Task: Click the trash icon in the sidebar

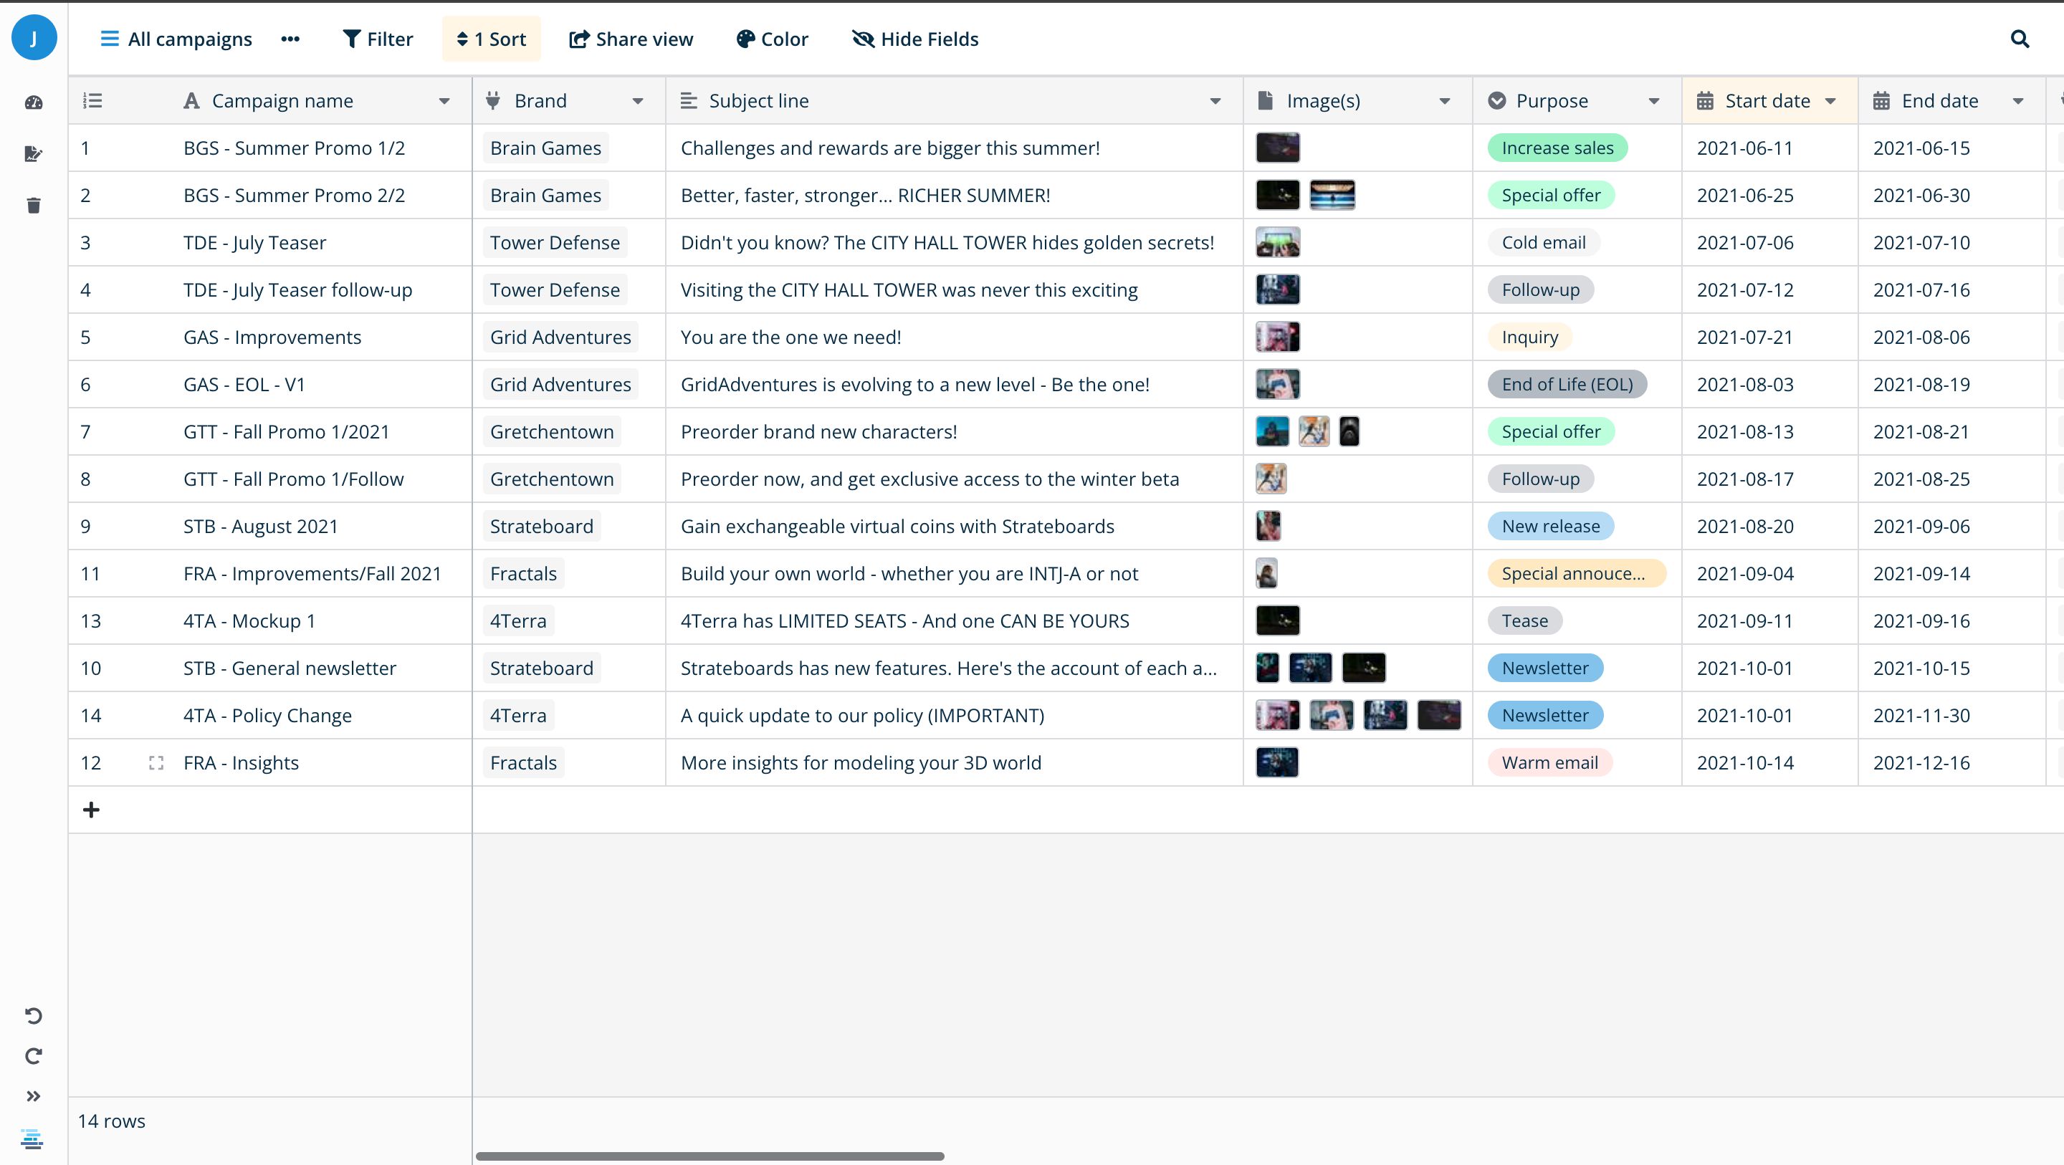Action: click(x=33, y=205)
